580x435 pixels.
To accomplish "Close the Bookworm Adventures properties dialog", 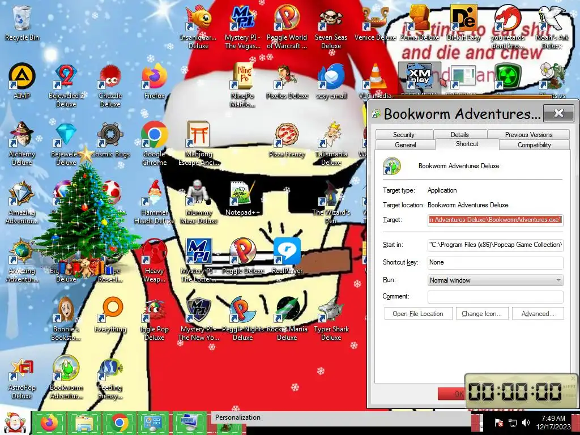I will [x=558, y=113].
